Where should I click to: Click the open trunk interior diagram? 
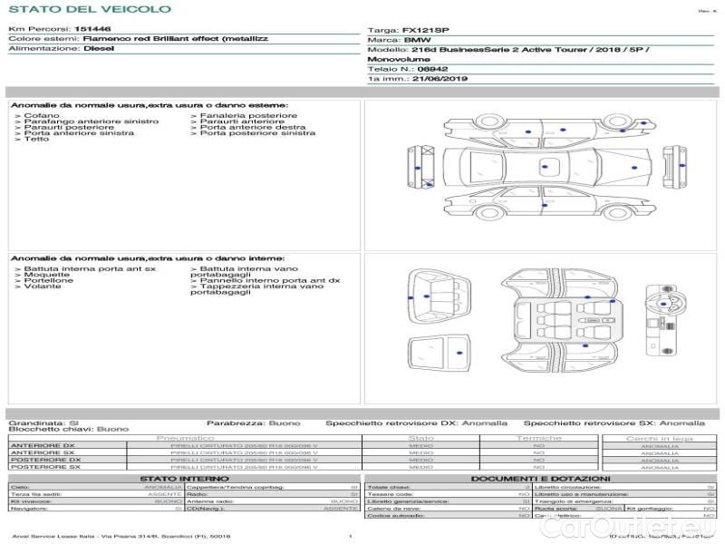click(440, 296)
